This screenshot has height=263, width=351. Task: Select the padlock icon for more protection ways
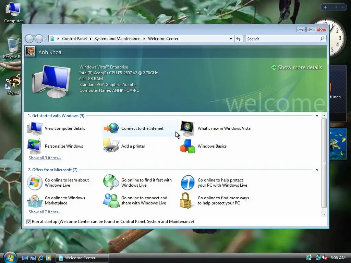point(185,200)
